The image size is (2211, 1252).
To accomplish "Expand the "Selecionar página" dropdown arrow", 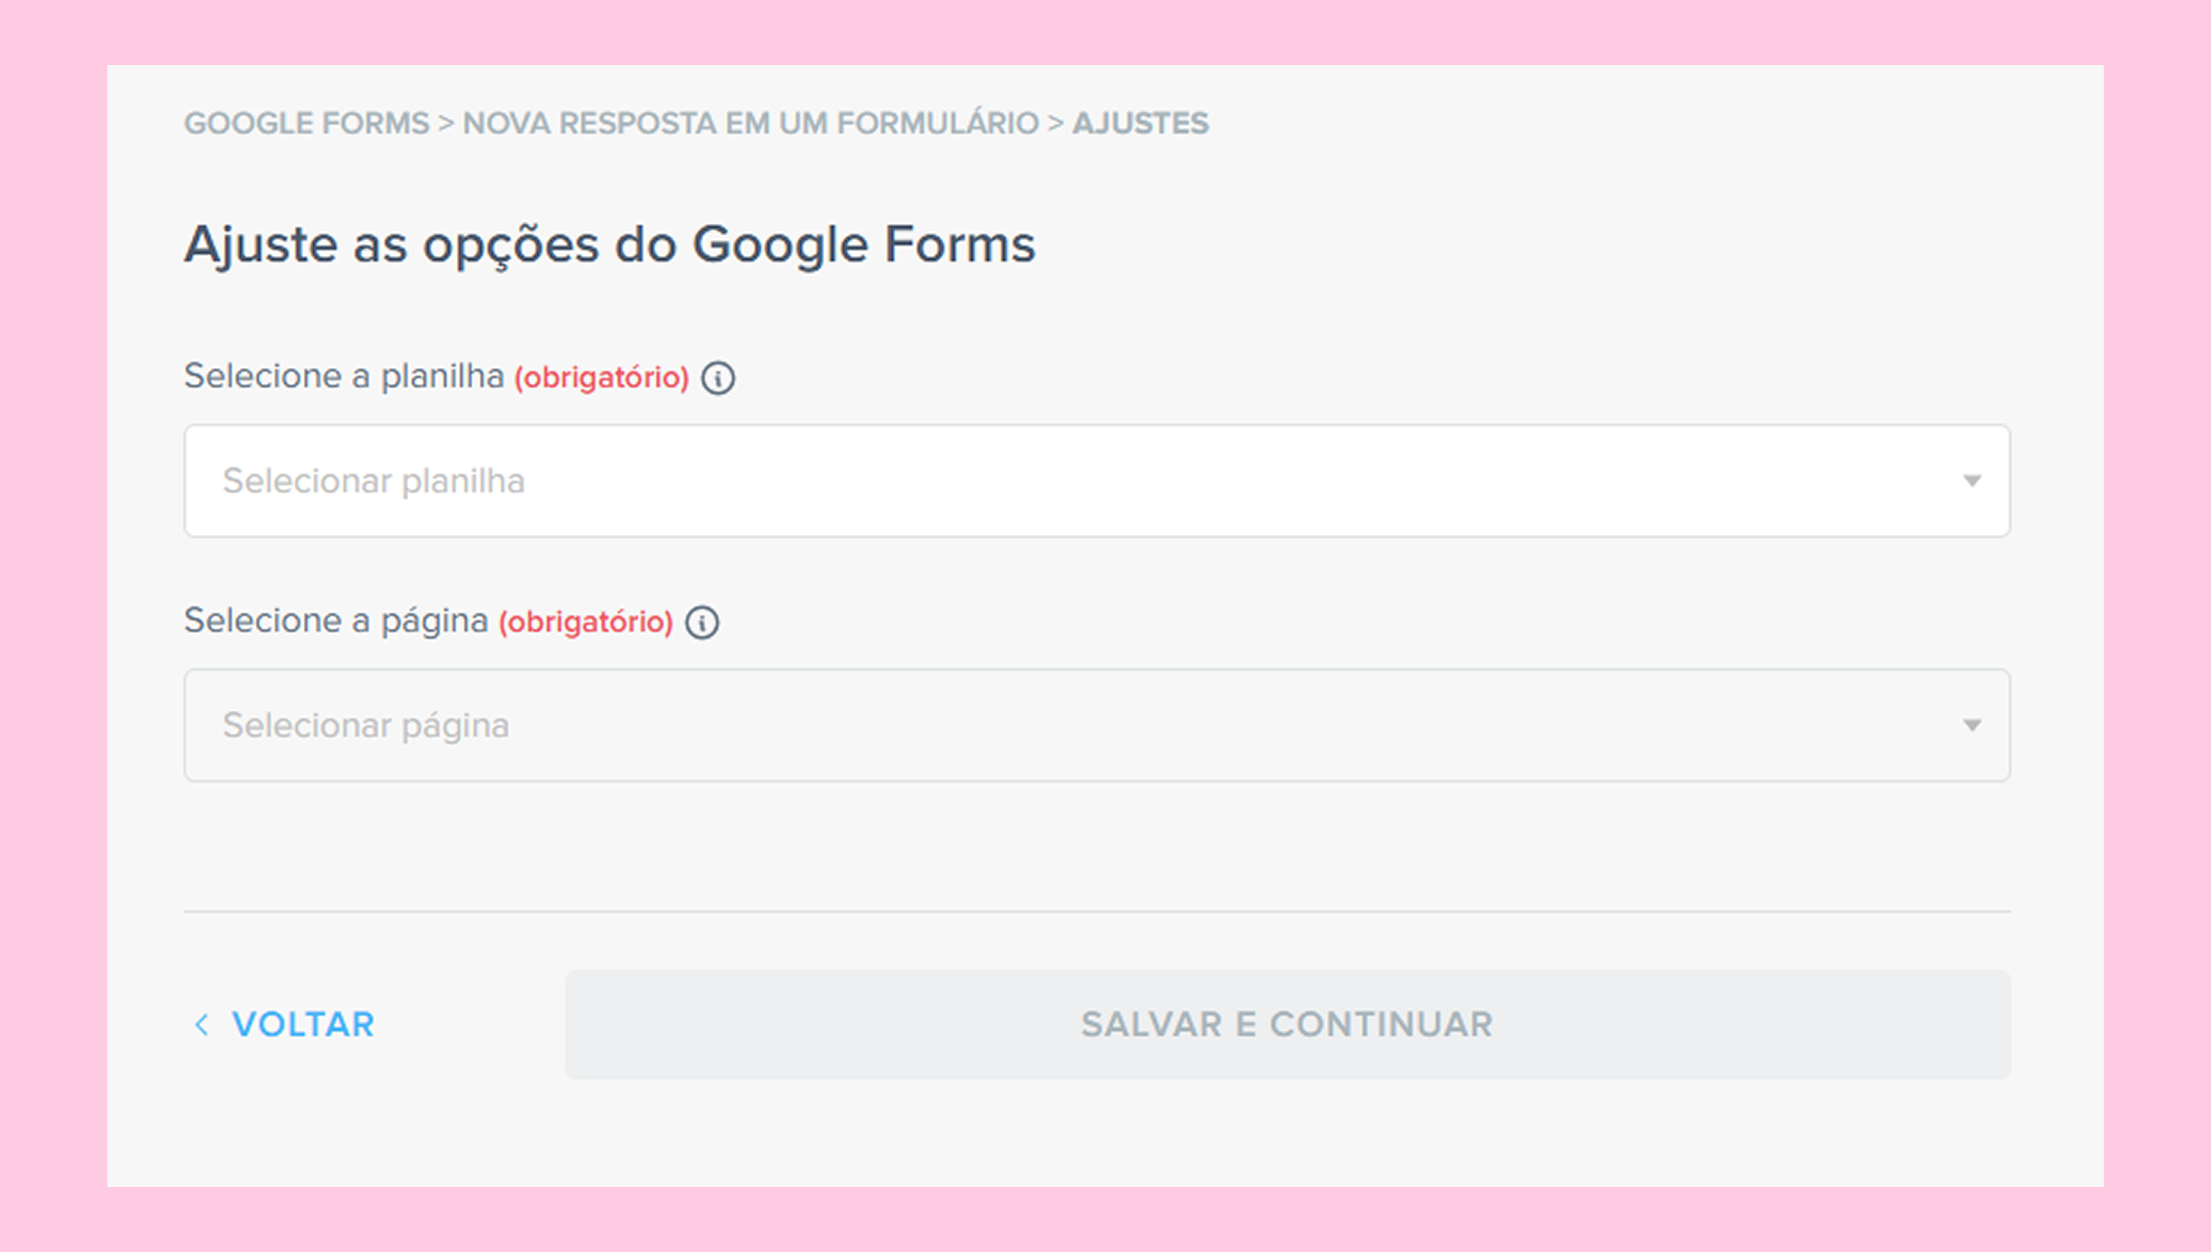I will 1972,726.
